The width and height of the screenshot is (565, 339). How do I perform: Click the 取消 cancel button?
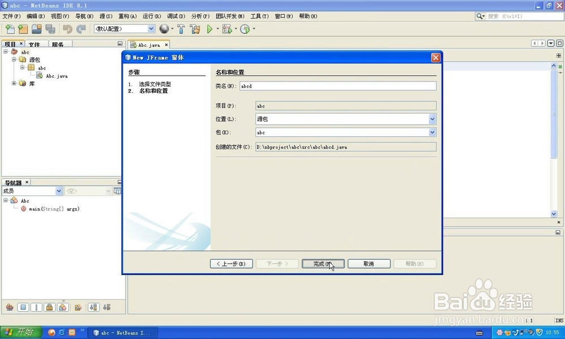[368, 264]
